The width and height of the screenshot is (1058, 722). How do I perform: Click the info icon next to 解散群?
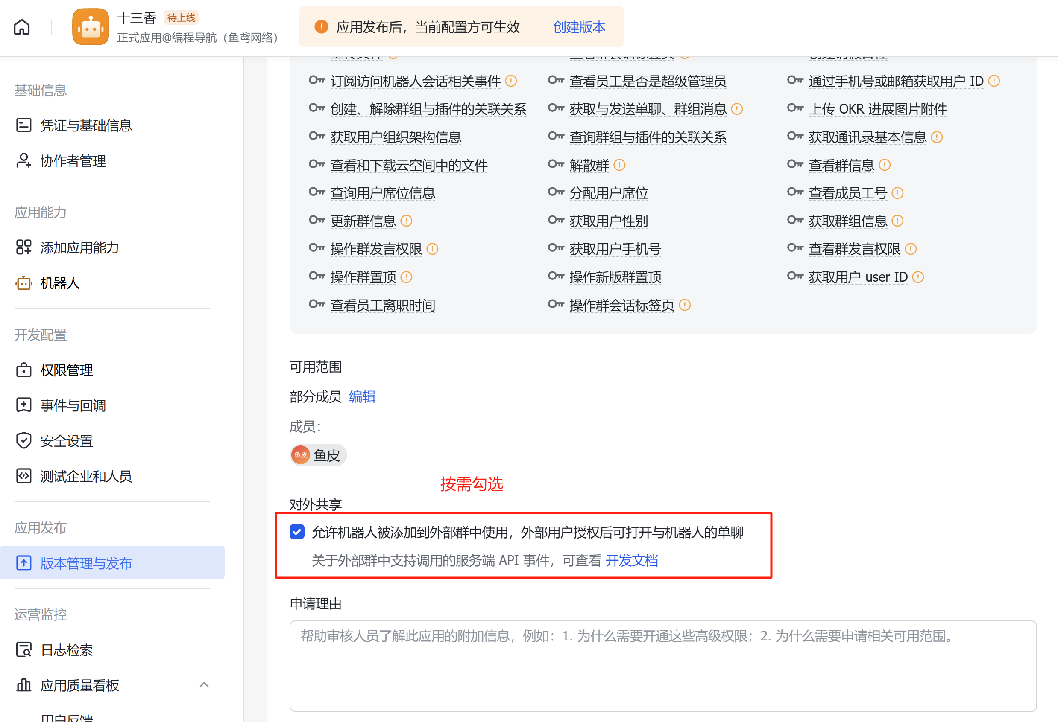(620, 165)
